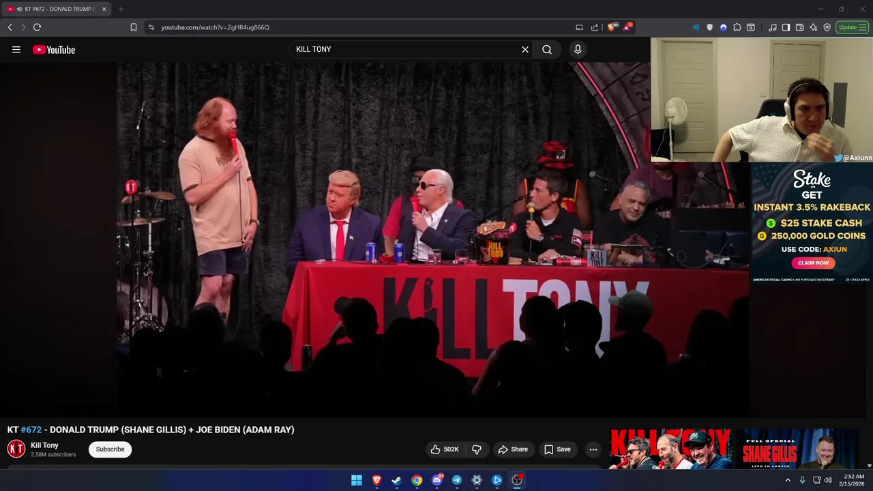The height and width of the screenshot is (491, 873).
Task: Go back in browser history
Action: click(10, 27)
